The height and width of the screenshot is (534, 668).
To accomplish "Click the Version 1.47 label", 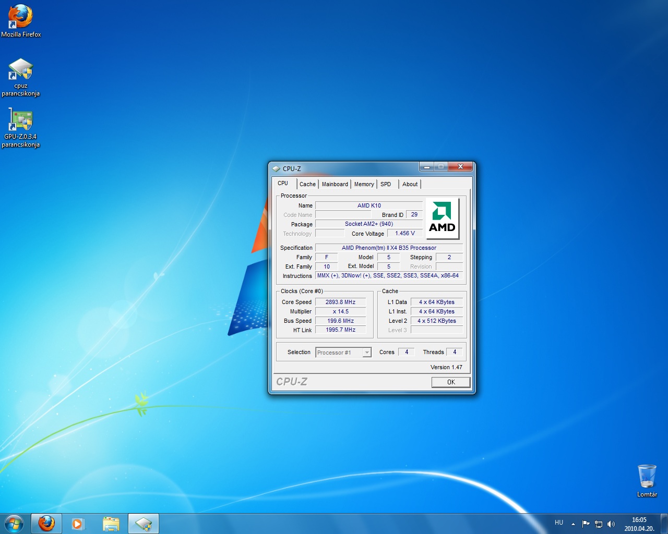I will pyautogui.click(x=446, y=367).
